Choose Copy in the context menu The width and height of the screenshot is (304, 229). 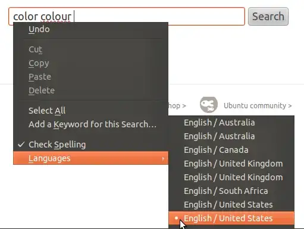point(90,63)
